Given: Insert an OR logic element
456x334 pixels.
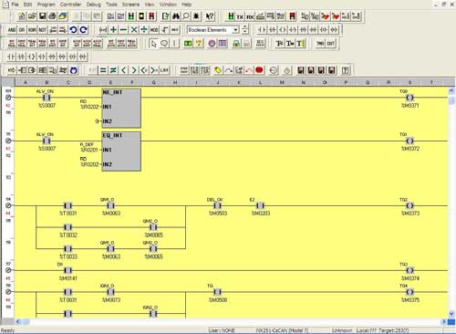Looking at the screenshot, I should click(22, 30).
